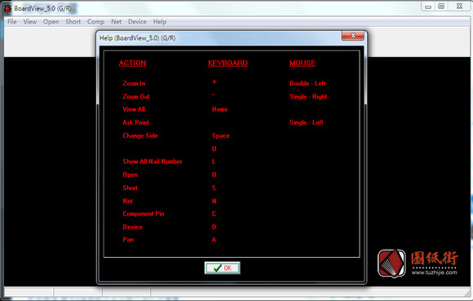Image resolution: width=473 pixels, height=301 pixels.
Task: Click the 'Single - Right' mouse text
Action: click(x=308, y=97)
